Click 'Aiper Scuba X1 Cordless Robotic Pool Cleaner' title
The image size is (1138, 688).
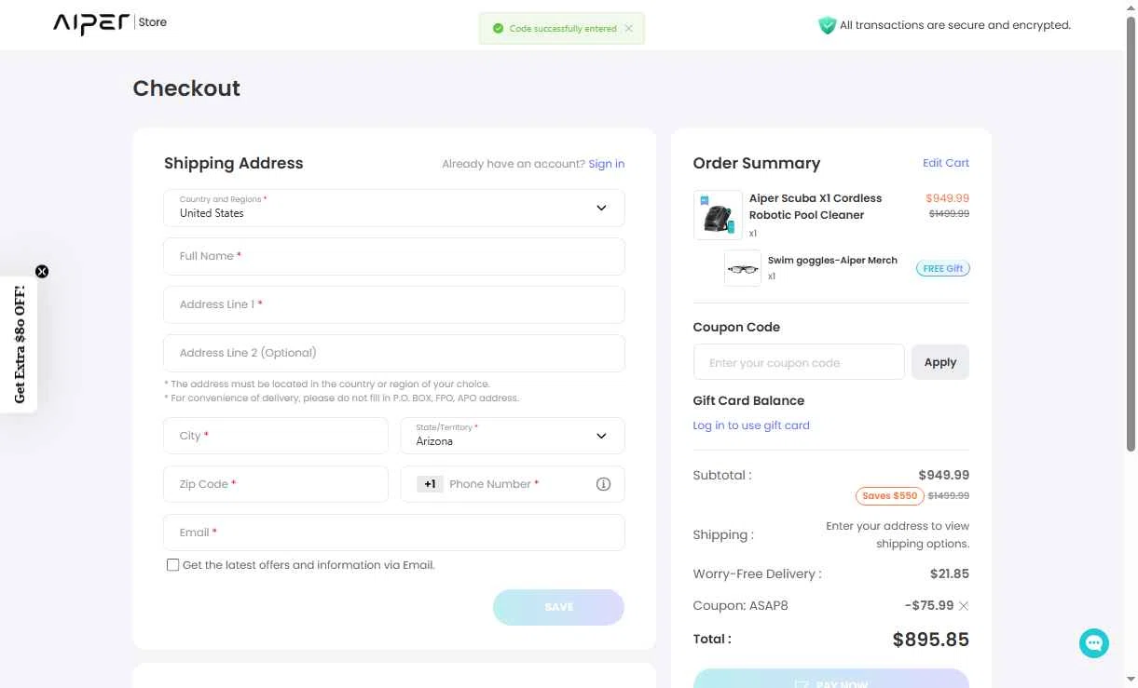pyautogui.click(x=816, y=207)
